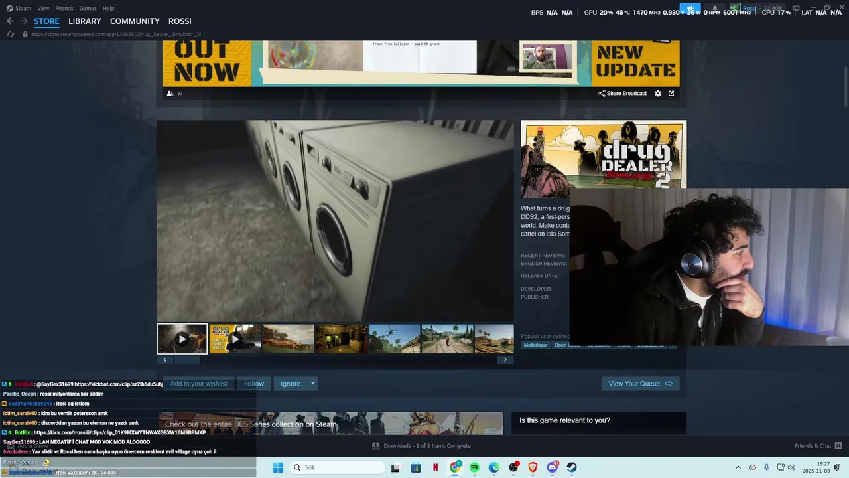Switch to the STORE tab
The image size is (849, 478).
(46, 21)
